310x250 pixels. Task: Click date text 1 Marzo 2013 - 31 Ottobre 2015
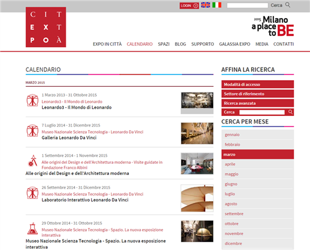[x=69, y=95]
